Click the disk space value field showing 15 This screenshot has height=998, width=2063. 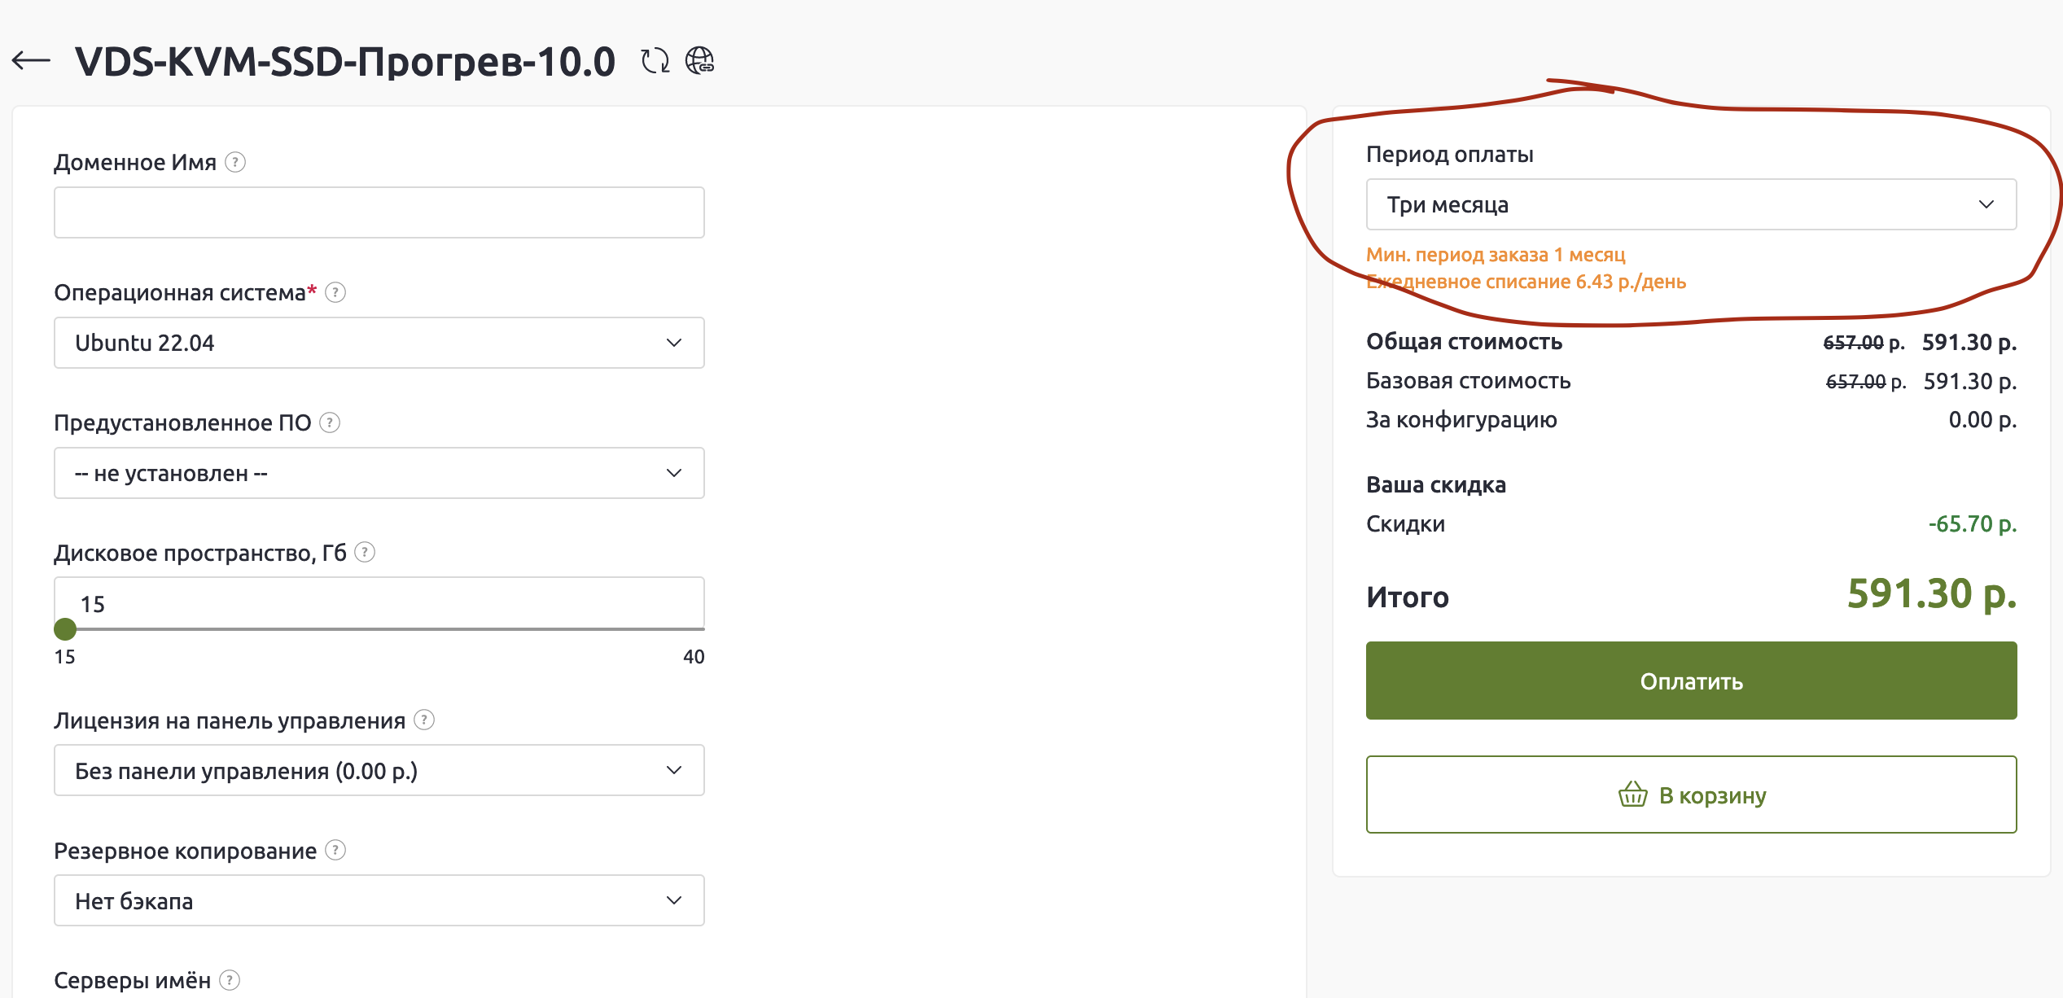point(379,603)
